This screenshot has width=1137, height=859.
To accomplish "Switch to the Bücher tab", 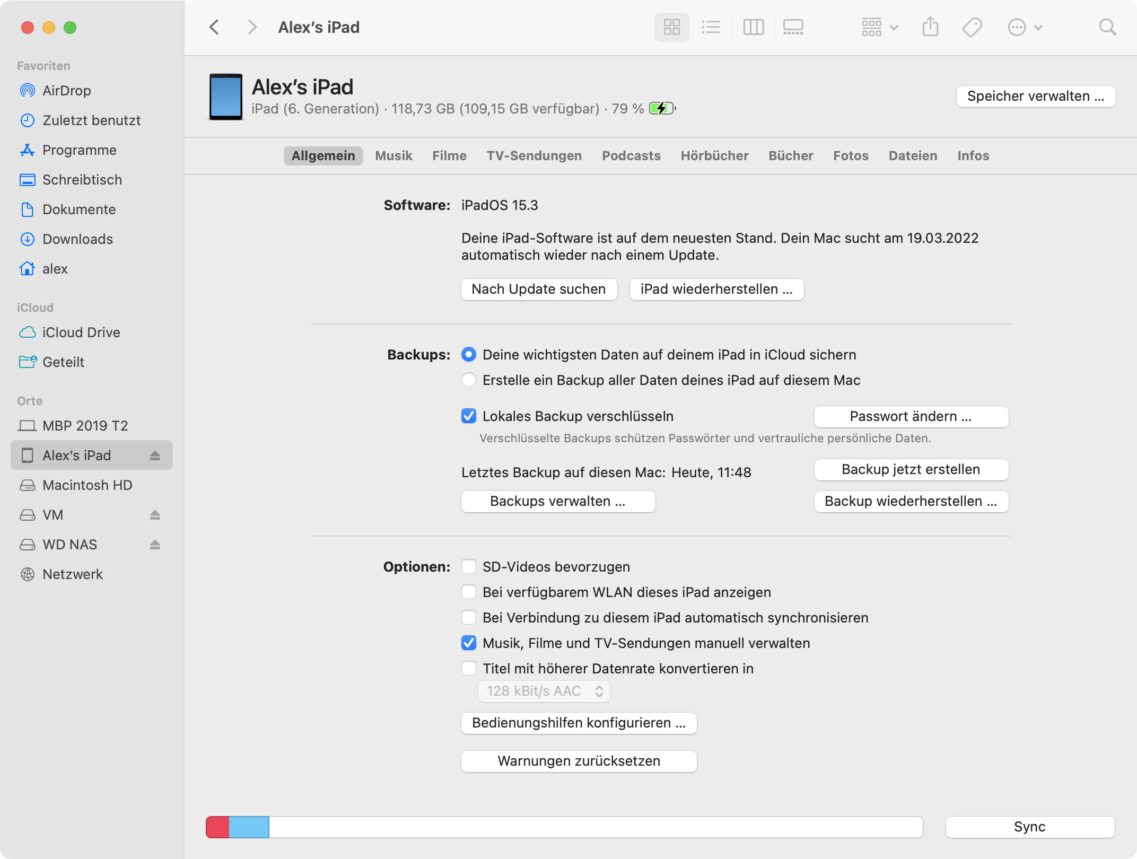I will (791, 156).
